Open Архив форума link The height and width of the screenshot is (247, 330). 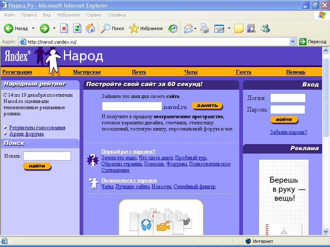coord(26,134)
